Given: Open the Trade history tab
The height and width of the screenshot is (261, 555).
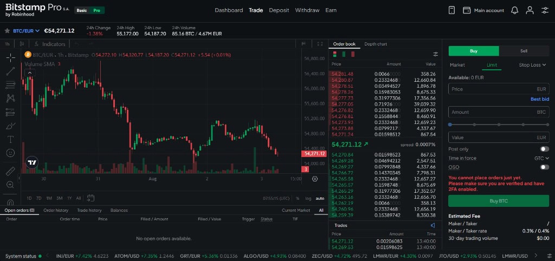Looking at the screenshot, I should (89, 210).
